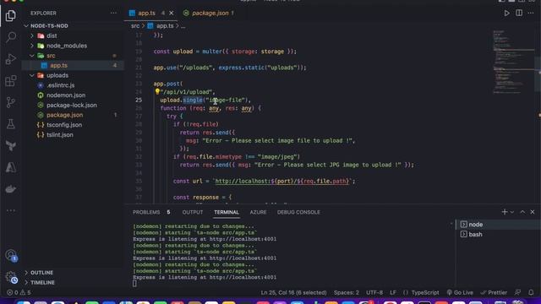The width and height of the screenshot is (541, 304).
Task: Open editor more actions ellipsis
Action: (531, 14)
